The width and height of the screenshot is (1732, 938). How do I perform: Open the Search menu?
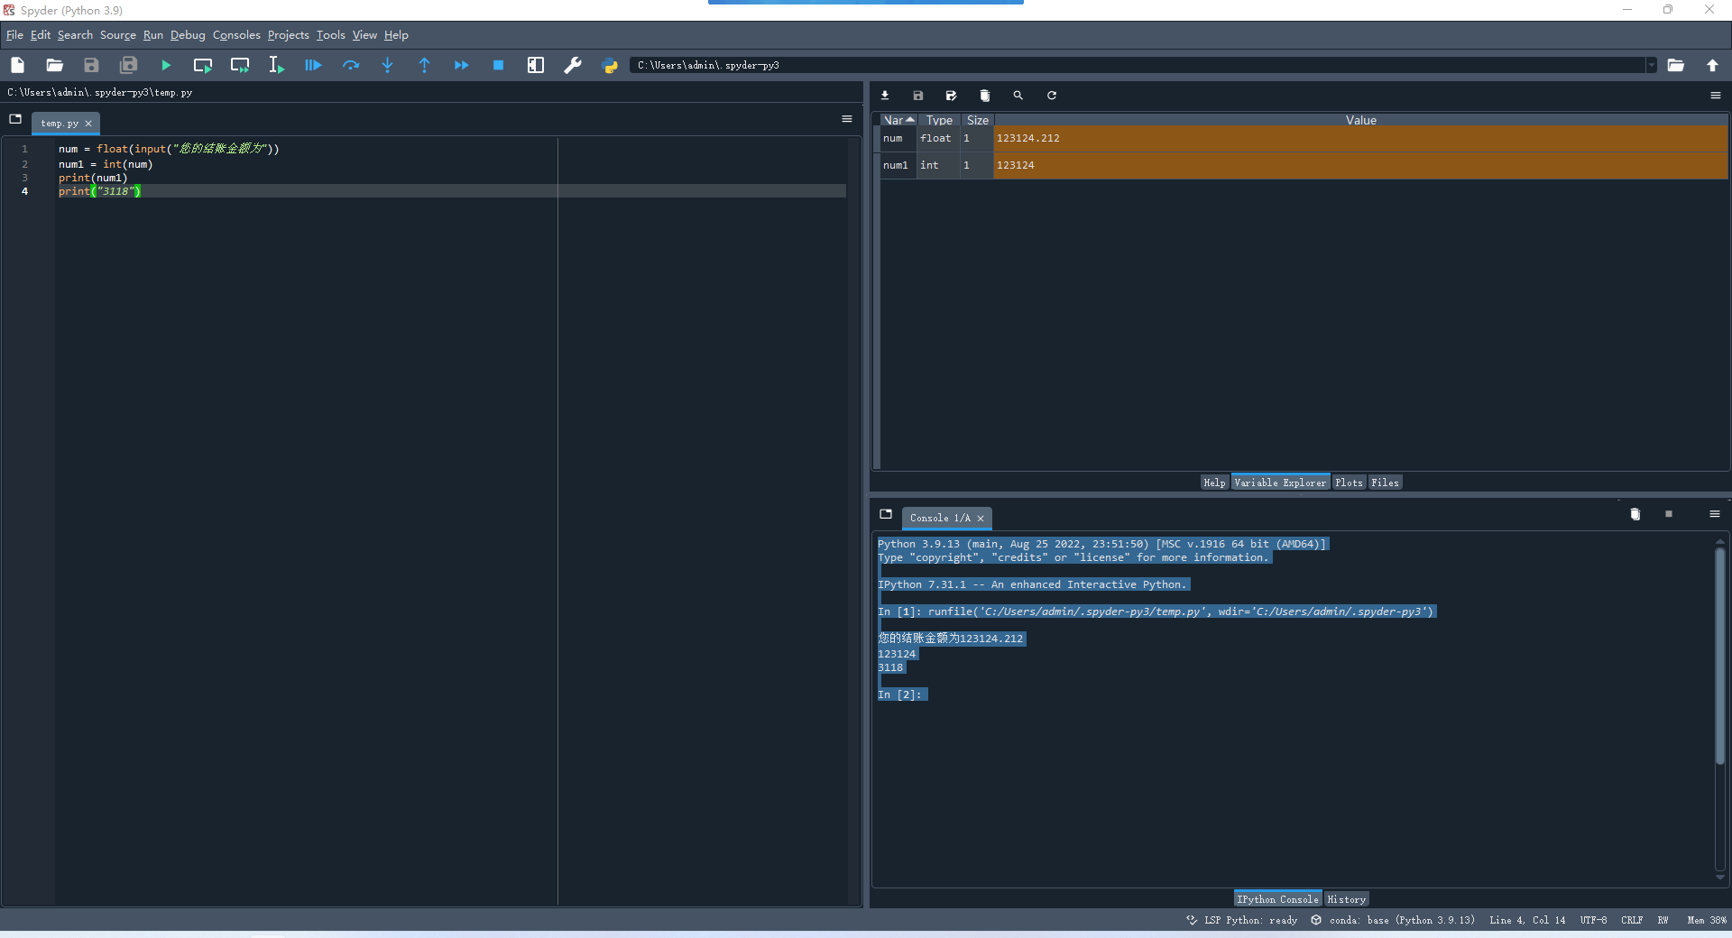pos(75,35)
